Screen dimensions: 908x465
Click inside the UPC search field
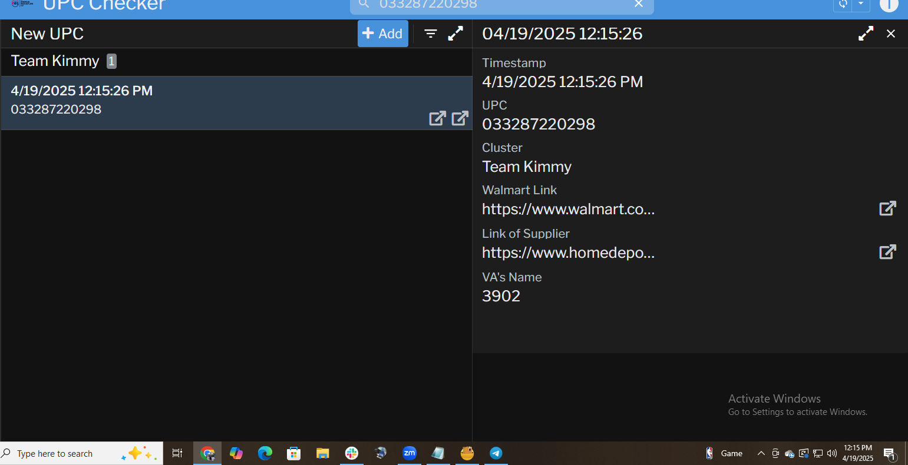coord(501,5)
